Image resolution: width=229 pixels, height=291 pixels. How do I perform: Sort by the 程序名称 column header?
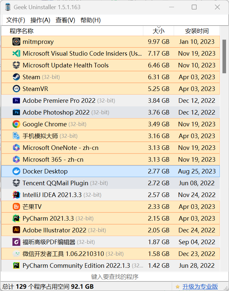pos(72,31)
